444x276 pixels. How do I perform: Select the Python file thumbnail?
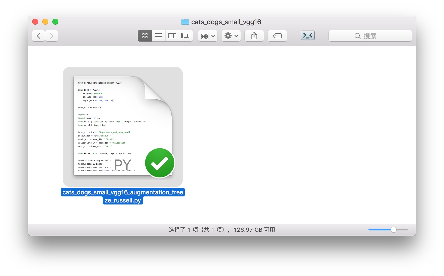[x=123, y=126]
